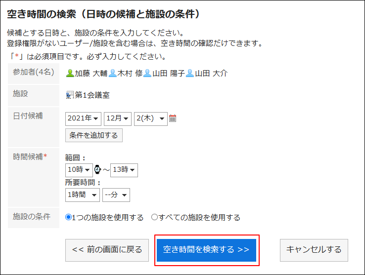This screenshot has width=365, height=275.
Task: Click the キャンセルする button
Action: [x=314, y=250]
